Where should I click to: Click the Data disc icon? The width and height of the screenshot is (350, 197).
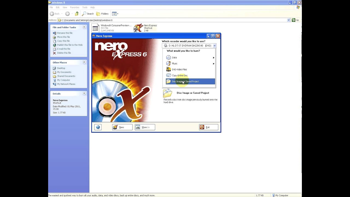coord(168,57)
